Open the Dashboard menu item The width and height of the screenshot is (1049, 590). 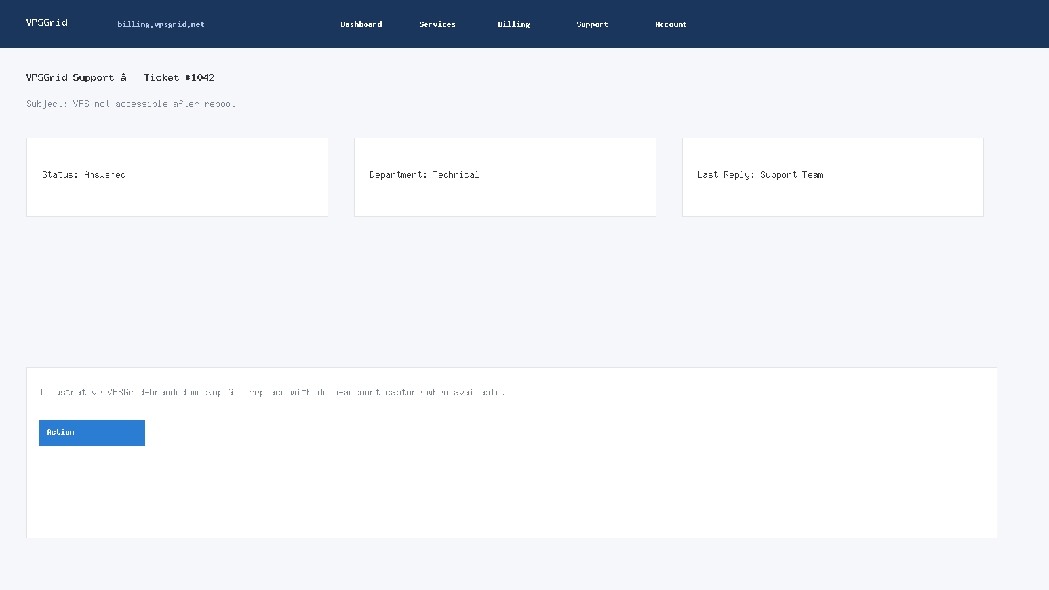coord(361,24)
